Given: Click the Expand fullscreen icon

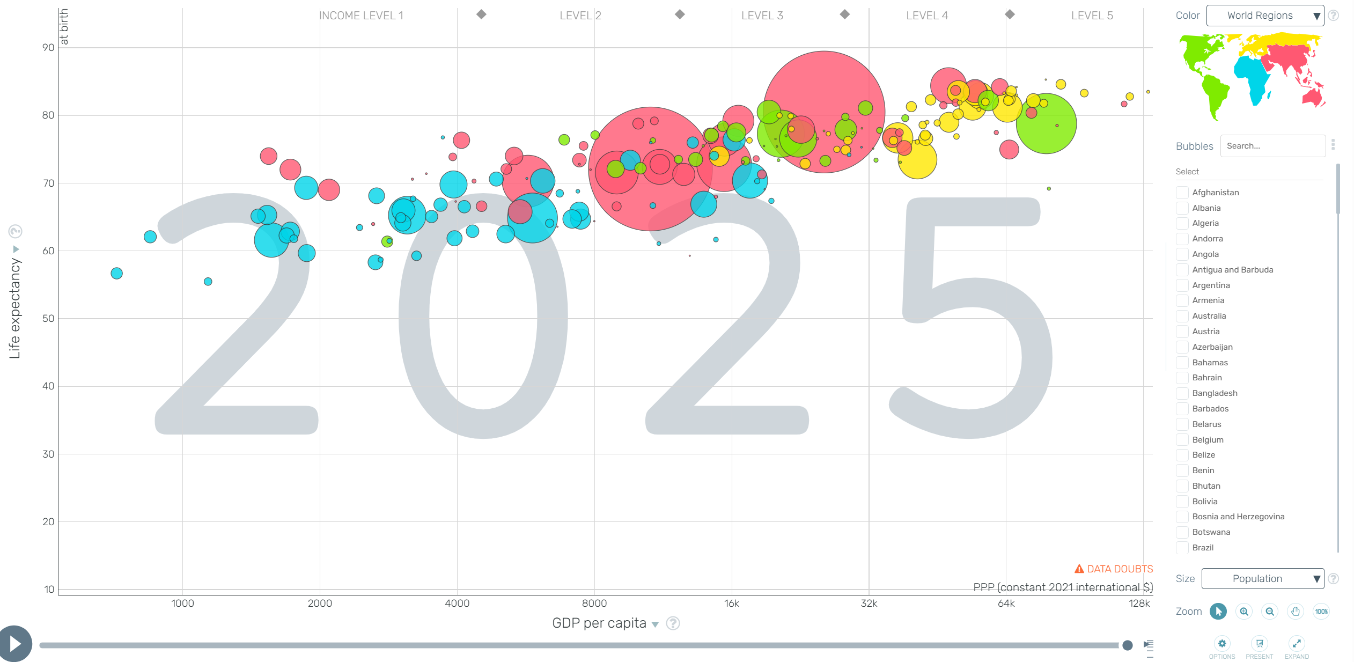Looking at the screenshot, I should point(1297,643).
